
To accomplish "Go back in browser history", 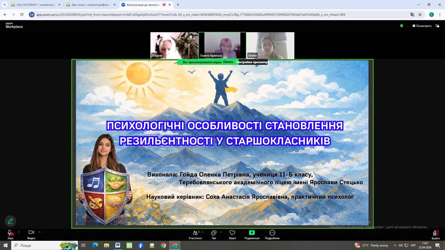I will point(5,15).
